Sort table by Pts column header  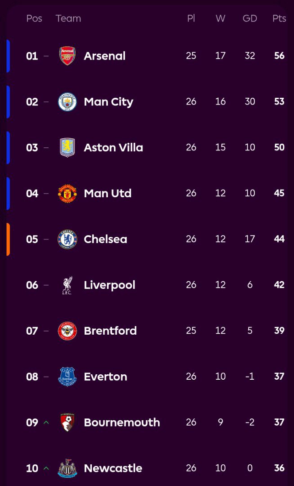click(279, 18)
